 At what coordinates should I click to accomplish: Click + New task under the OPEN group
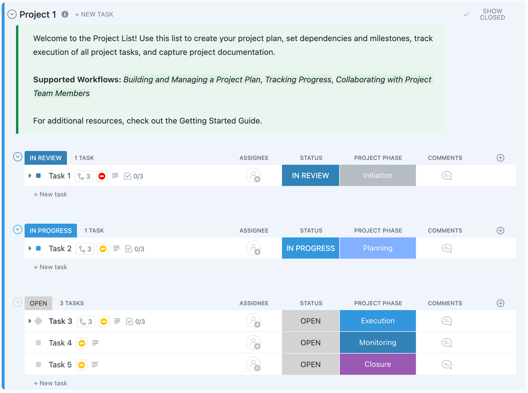click(x=50, y=382)
